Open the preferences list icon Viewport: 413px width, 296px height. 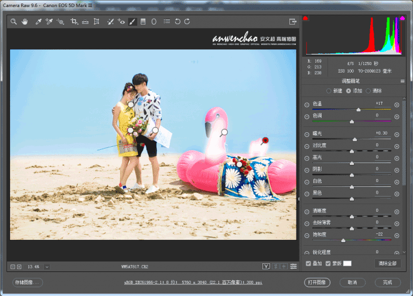167,21
